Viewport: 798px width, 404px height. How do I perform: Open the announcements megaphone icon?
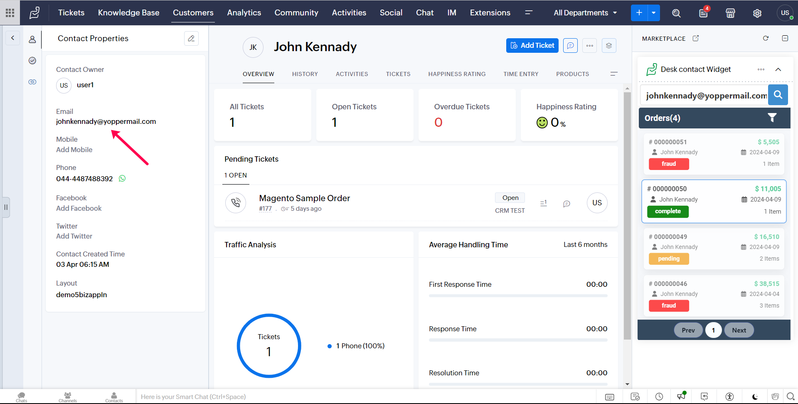pos(681,396)
